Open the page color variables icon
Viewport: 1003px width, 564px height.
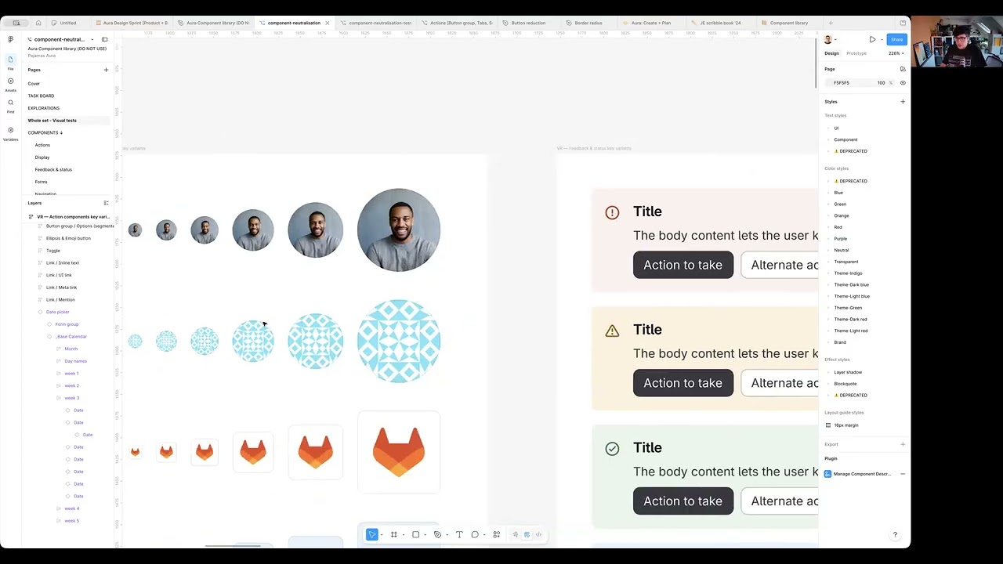[903, 69]
